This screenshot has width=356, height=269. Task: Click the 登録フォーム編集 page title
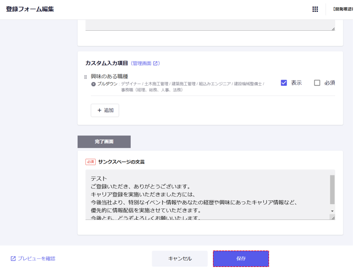(x=30, y=9)
